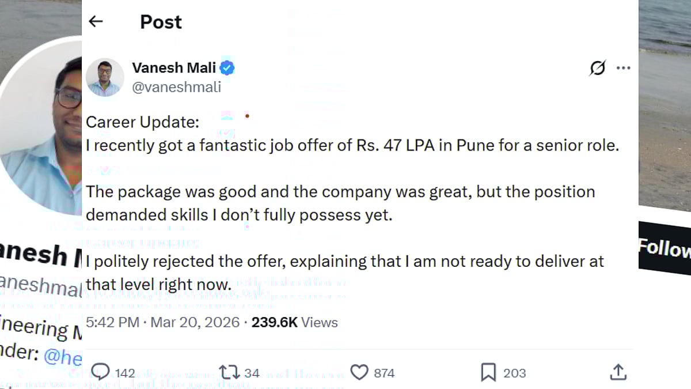Open Grok explain icon on post
Viewport: 691px width, 389px height.
point(598,68)
